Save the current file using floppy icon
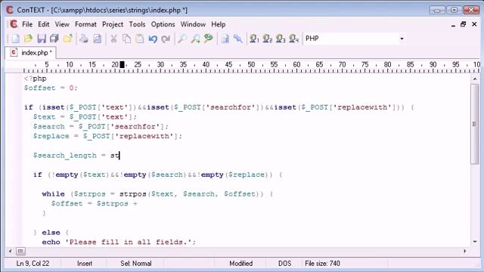The height and width of the screenshot is (272, 484). [x=42, y=39]
